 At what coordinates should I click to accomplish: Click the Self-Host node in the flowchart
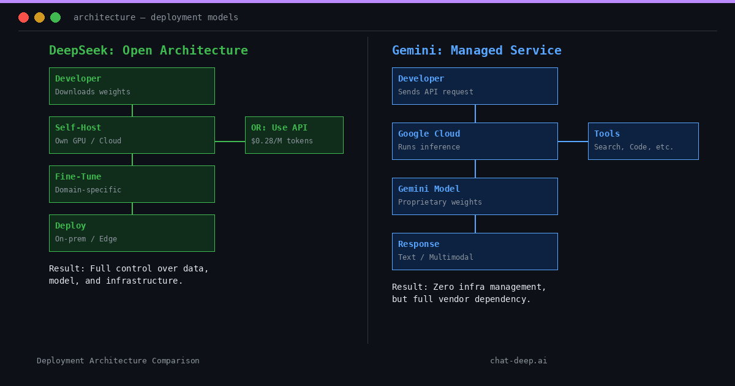pos(132,135)
